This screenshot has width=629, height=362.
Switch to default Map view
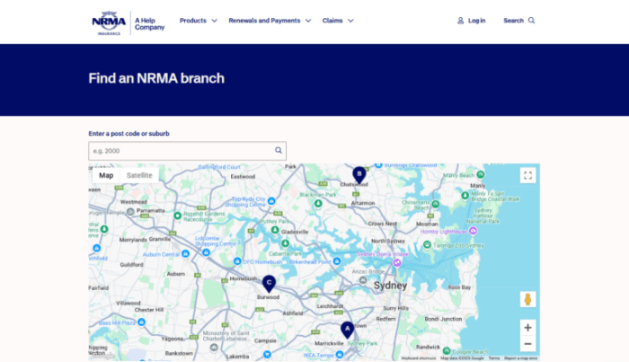click(106, 176)
